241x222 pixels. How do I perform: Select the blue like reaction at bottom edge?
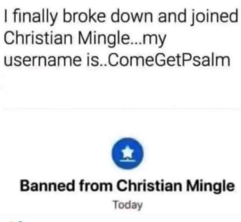[x=20, y=221]
